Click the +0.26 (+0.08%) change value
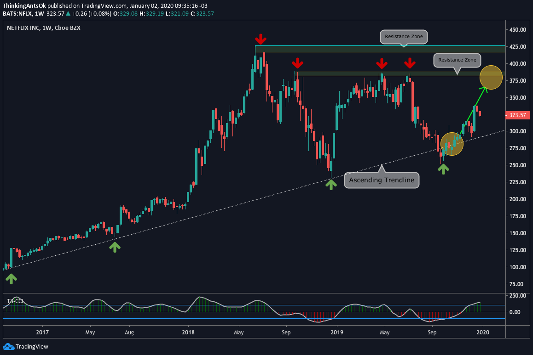Image resolution: width=533 pixels, height=355 pixels. (92, 14)
